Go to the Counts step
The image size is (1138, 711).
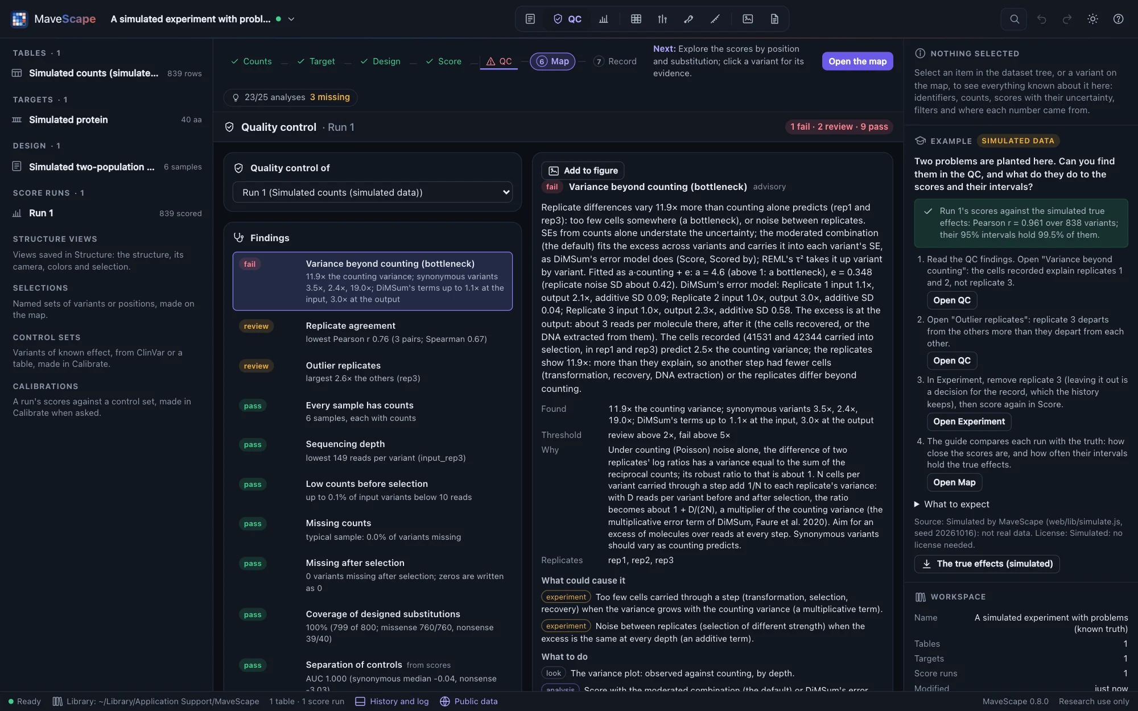click(251, 61)
